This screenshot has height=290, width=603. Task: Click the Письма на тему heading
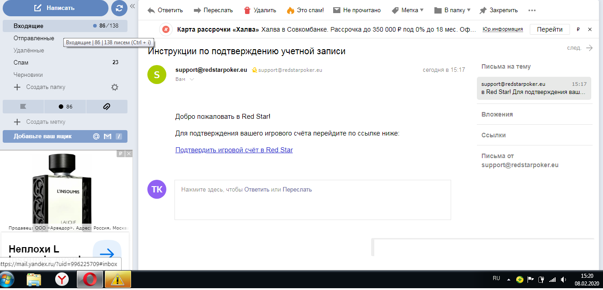506,66
